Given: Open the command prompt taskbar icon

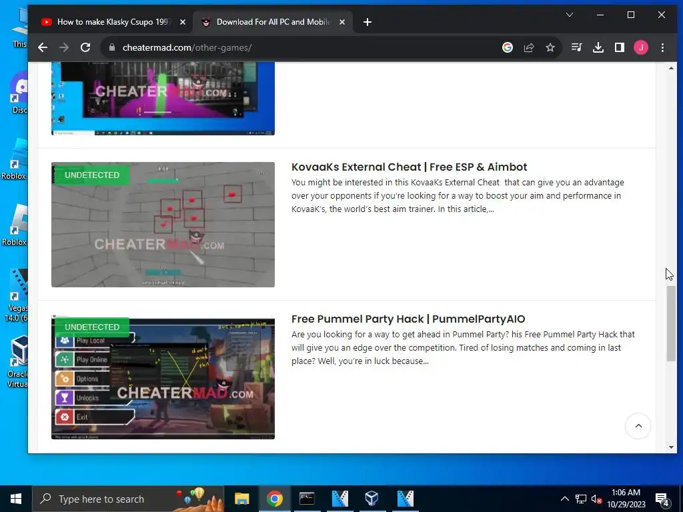Looking at the screenshot, I should click(307, 499).
